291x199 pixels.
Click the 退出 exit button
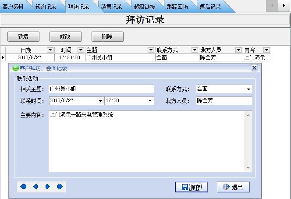click(233, 187)
